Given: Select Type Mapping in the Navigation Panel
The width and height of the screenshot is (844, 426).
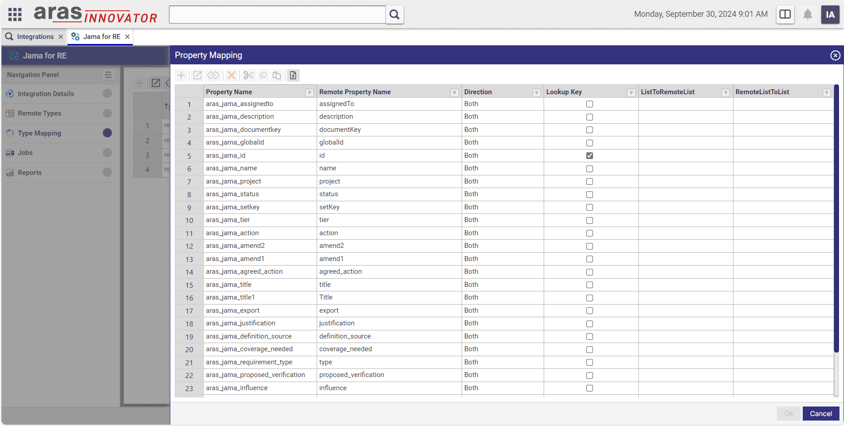Looking at the screenshot, I should coord(59,133).
